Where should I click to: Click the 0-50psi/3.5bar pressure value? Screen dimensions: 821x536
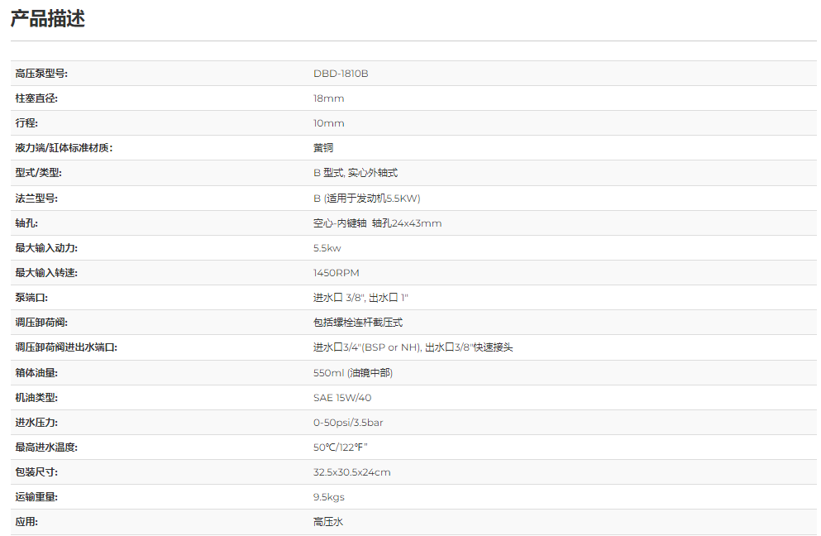coord(348,423)
